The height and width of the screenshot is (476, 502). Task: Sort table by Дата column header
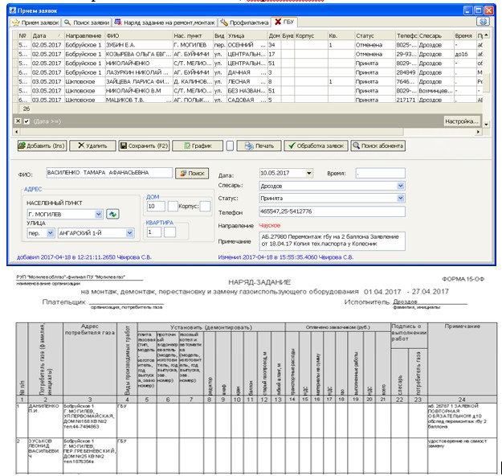47,35
